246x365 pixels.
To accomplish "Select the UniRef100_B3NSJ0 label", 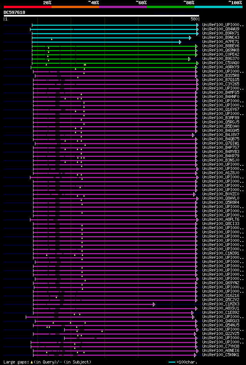I will coord(221,160).
